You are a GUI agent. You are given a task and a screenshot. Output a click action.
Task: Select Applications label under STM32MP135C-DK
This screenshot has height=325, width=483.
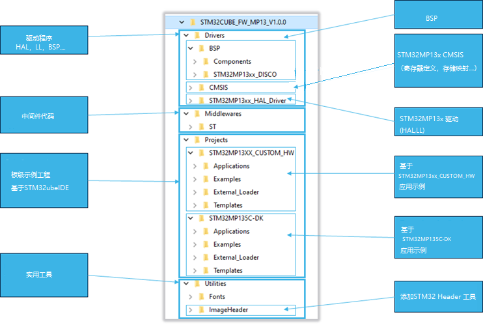pyautogui.click(x=231, y=231)
